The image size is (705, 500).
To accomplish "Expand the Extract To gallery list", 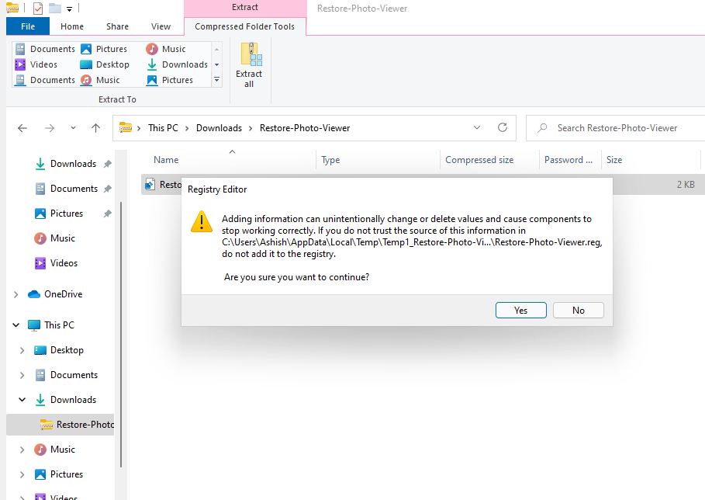I will click(216, 80).
